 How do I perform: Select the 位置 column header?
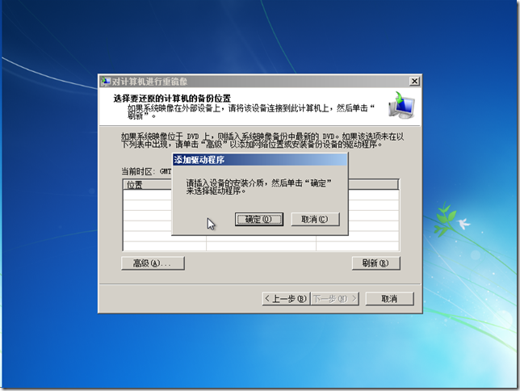point(148,185)
